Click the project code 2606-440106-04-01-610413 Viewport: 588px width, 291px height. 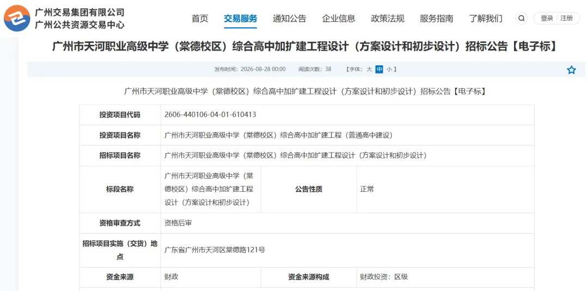pyautogui.click(x=210, y=114)
